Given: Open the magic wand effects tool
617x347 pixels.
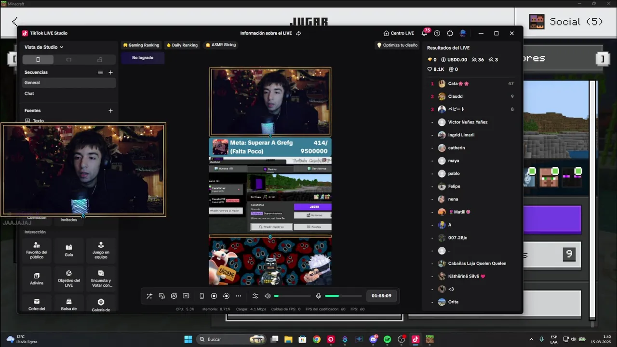Looking at the screenshot, I should click(149, 296).
